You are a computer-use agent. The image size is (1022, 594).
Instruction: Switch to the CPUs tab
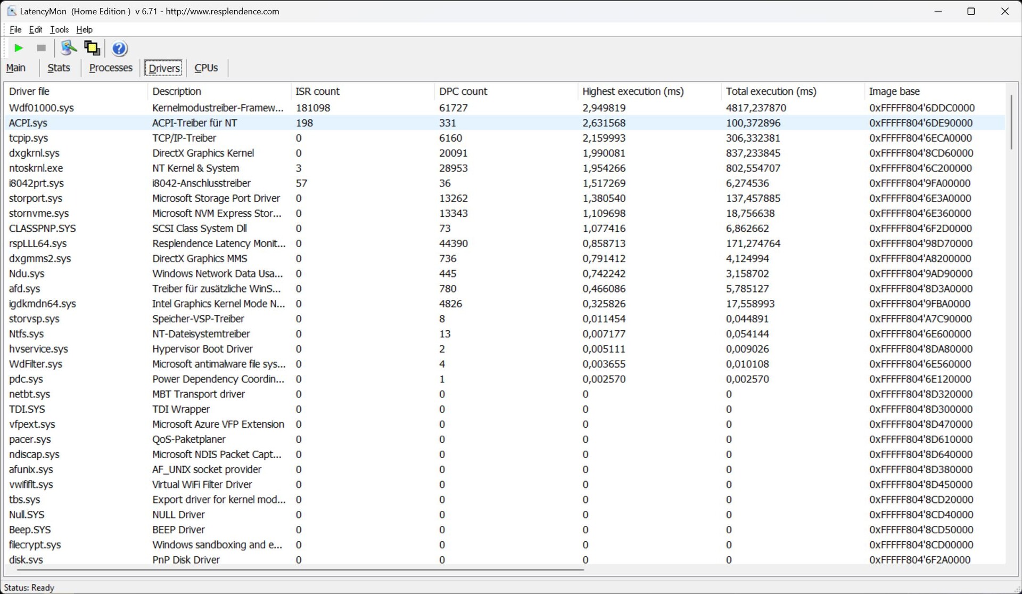pyautogui.click(x=206, y=68)
